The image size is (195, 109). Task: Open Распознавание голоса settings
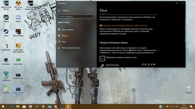69,48
